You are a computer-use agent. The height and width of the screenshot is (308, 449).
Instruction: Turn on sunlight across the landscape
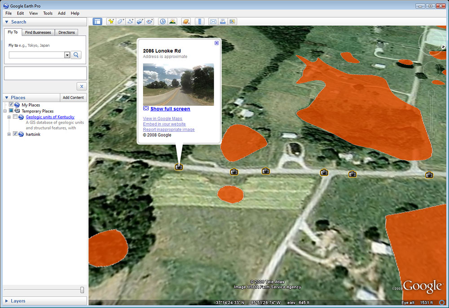click(x=172, y=22)
